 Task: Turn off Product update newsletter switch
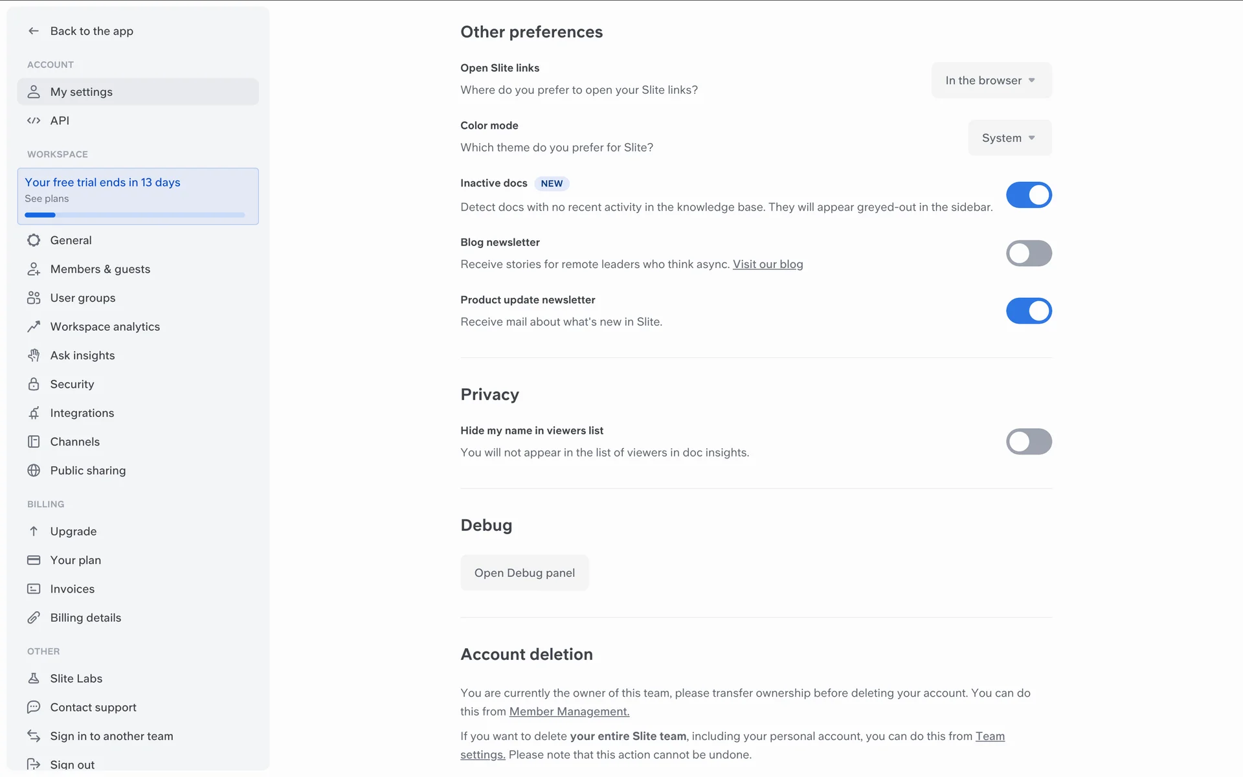(x=1028, y=311)
